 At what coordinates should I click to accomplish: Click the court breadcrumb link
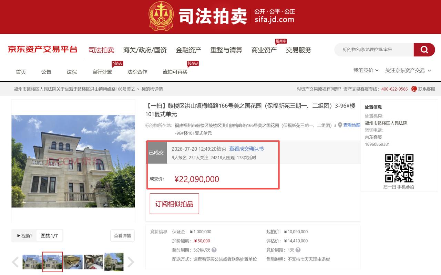[x=74, y=89]
